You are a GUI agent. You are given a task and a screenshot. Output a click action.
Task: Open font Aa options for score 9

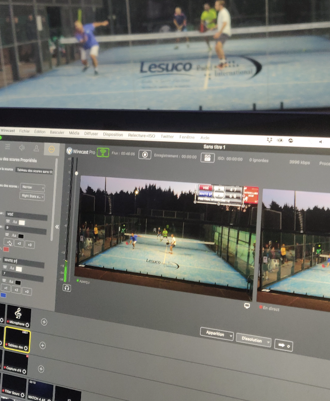(x=14, y=235)
